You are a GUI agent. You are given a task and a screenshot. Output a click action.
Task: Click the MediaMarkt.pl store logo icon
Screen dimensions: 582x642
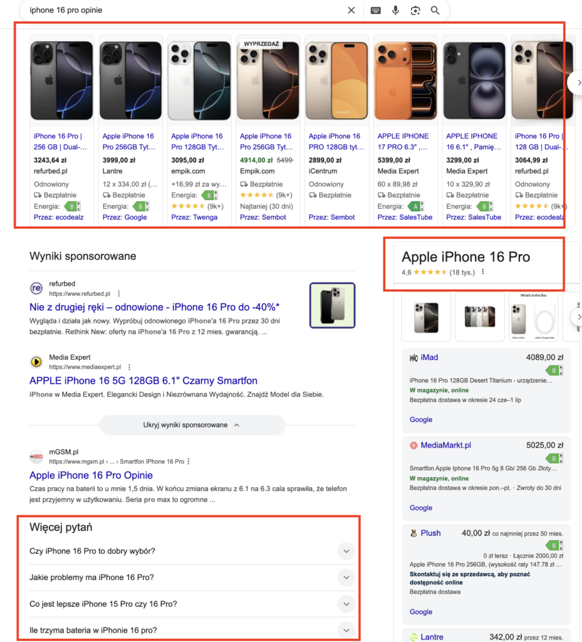pos(413,446)
